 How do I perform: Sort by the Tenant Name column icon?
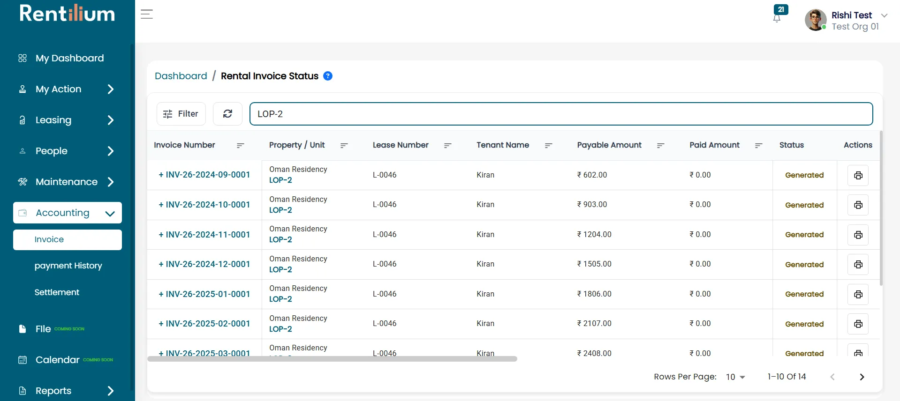point(548,146)
